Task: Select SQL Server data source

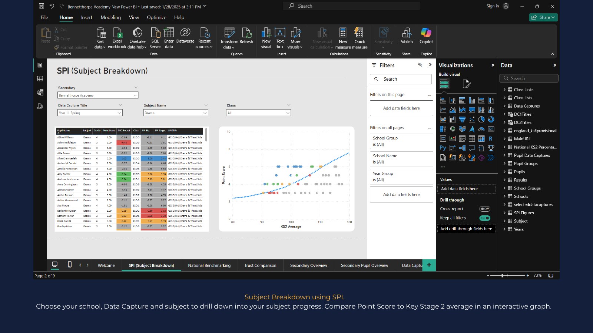Action: [155, 38]
